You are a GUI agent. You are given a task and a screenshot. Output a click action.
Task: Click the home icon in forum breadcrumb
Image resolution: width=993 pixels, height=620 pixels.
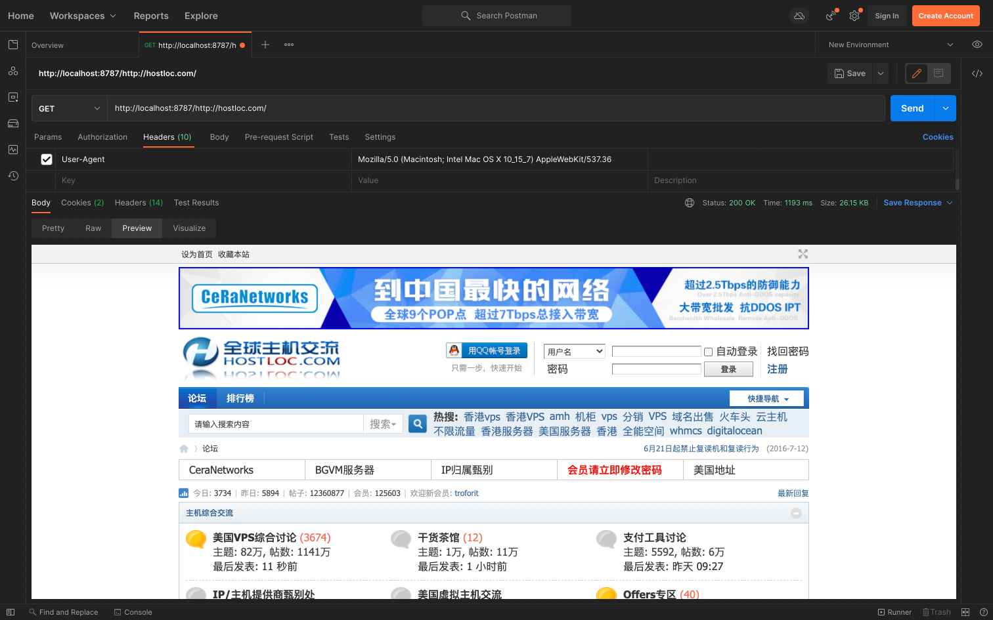coord(184,449)
